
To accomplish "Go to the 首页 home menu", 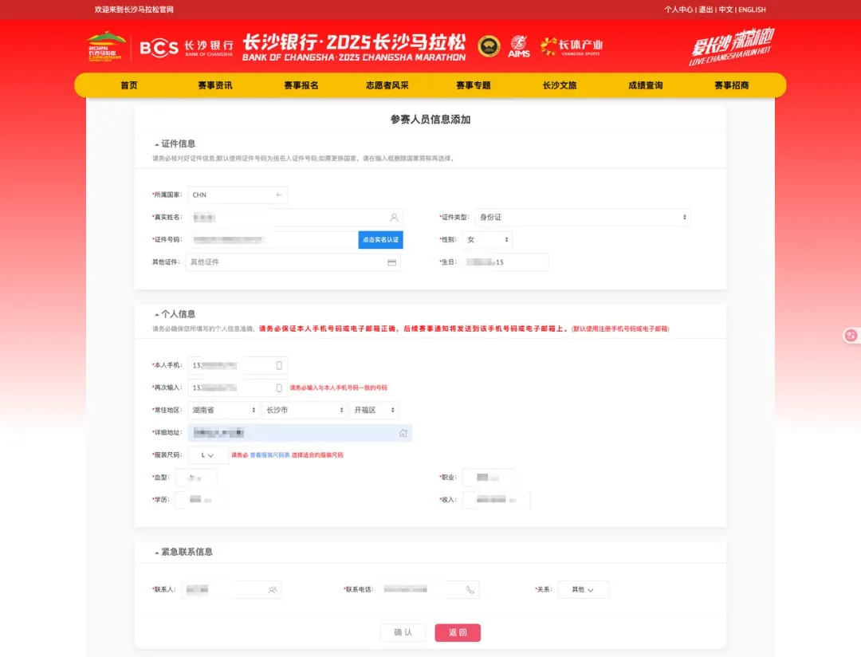I will (129, 85).
